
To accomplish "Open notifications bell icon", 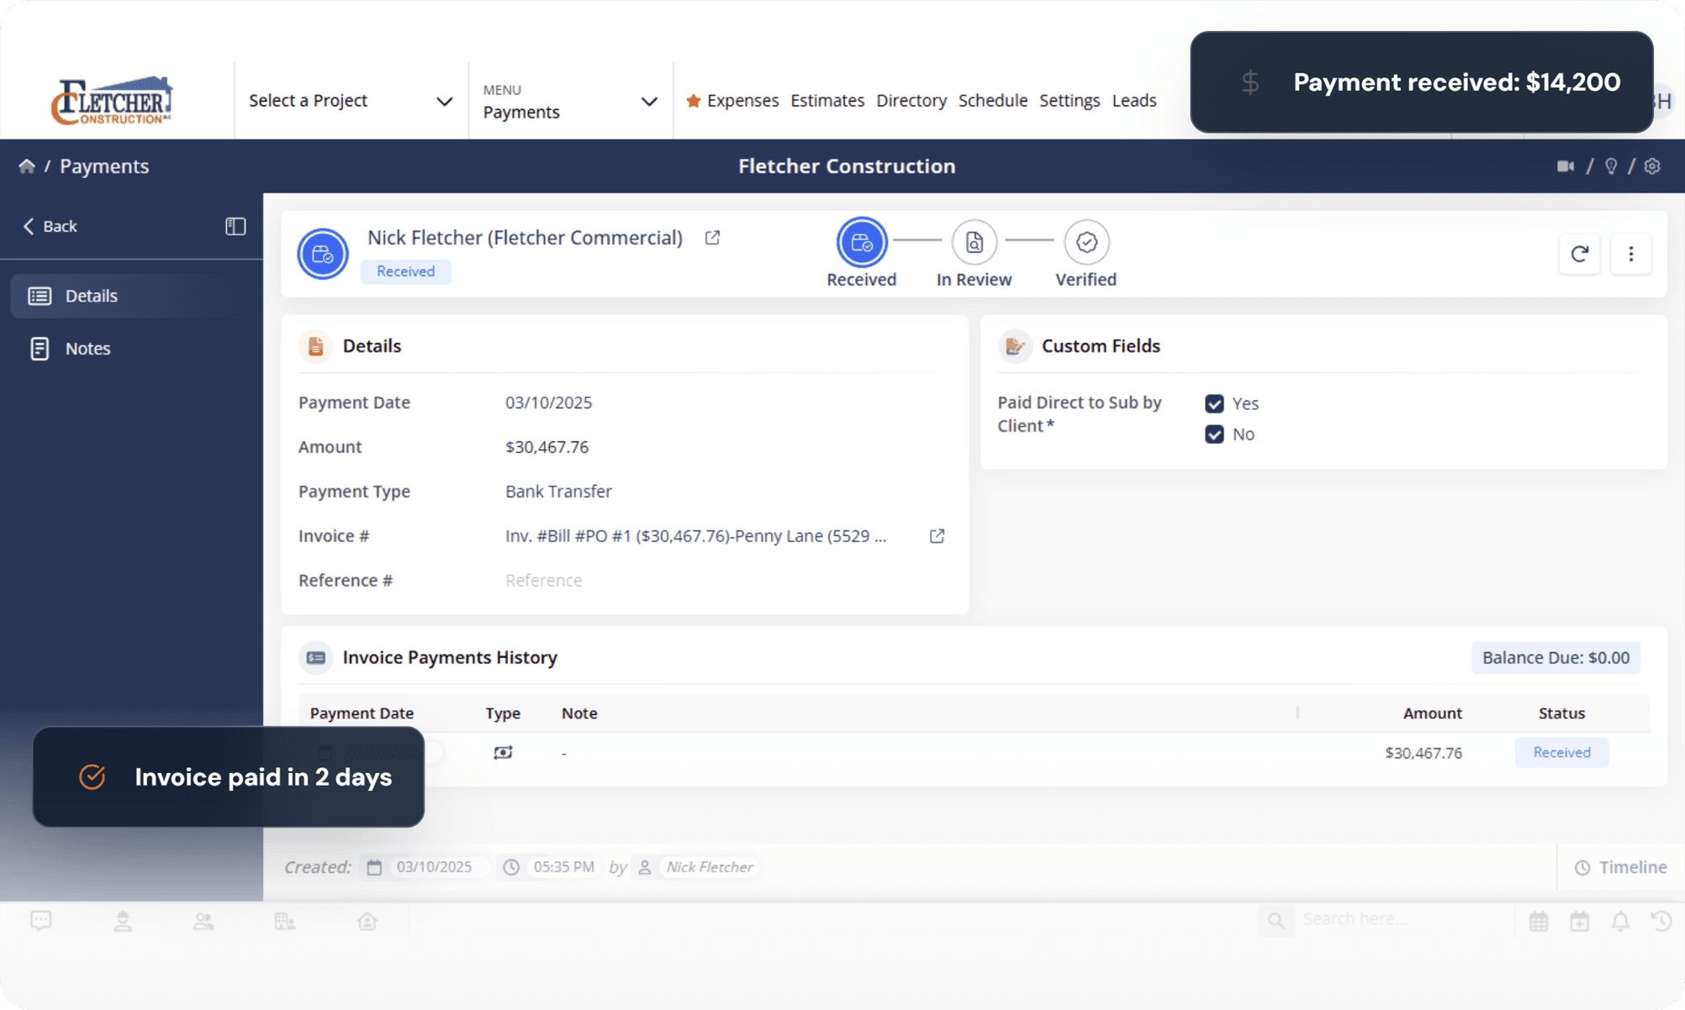I will click(x=1620, y=921).
